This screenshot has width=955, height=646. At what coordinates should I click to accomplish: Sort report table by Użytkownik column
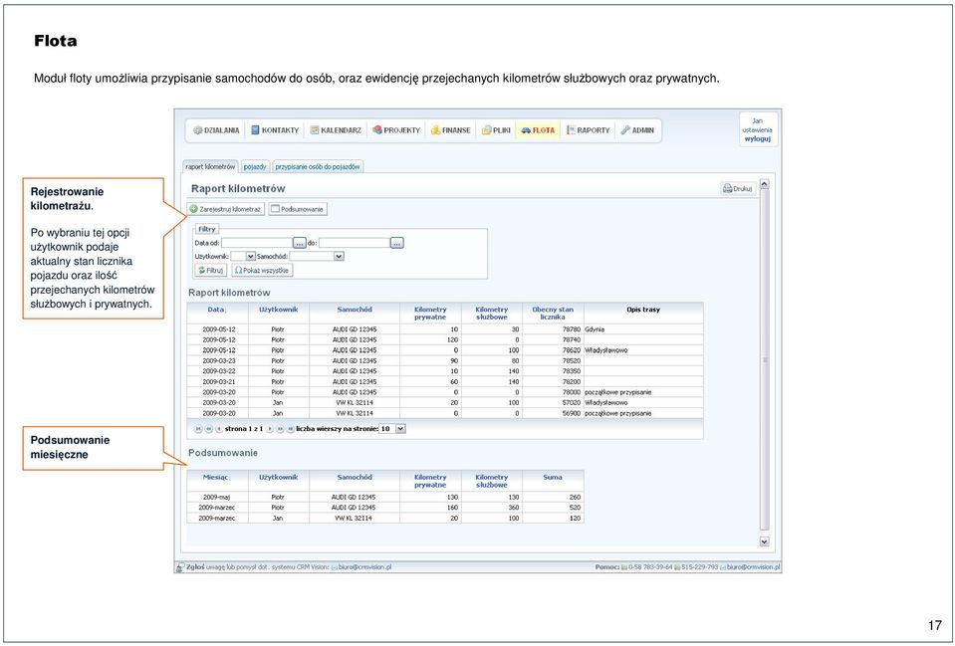pyautogui.click(x=279, y=310)
